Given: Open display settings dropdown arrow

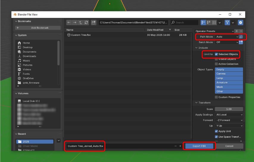Looking at the screenshot, I should pos(220,23).
